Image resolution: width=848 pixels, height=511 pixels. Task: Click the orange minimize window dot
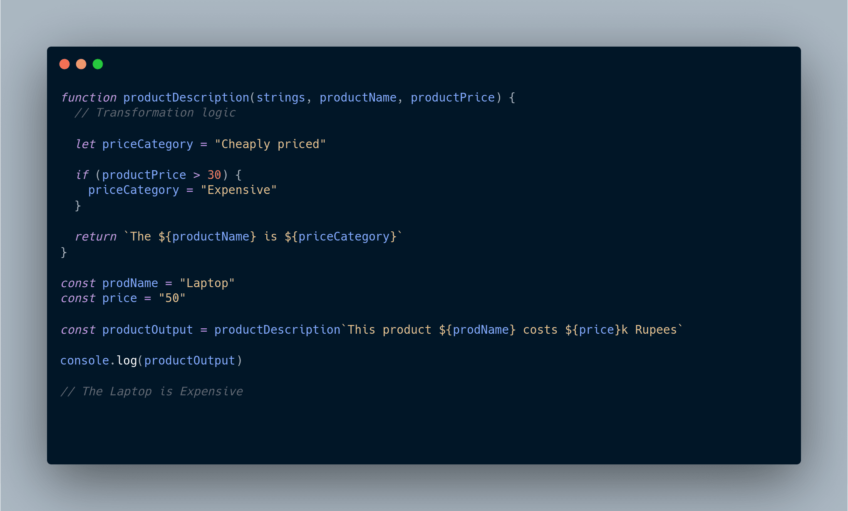click(x=81, y=64)
